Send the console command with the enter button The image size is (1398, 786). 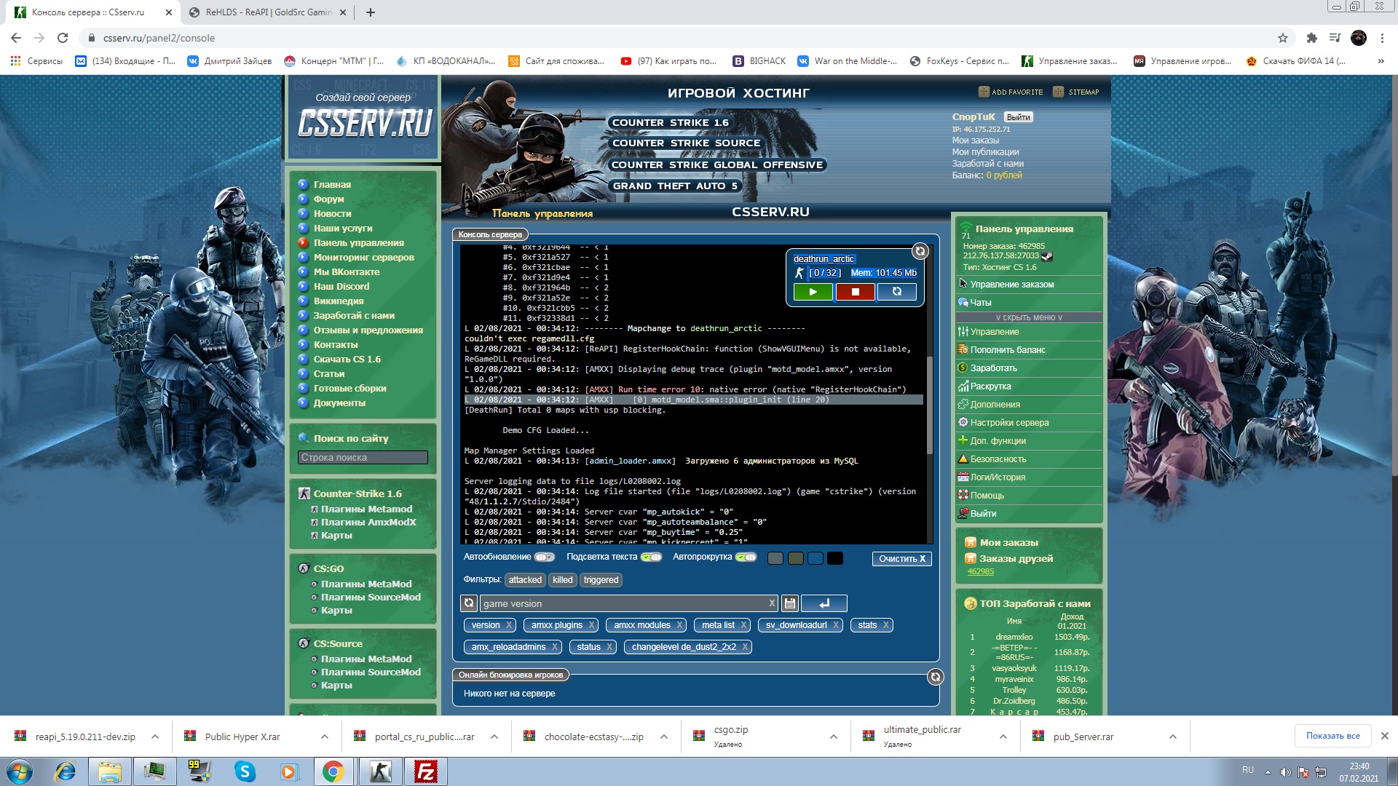pos(824,603)
